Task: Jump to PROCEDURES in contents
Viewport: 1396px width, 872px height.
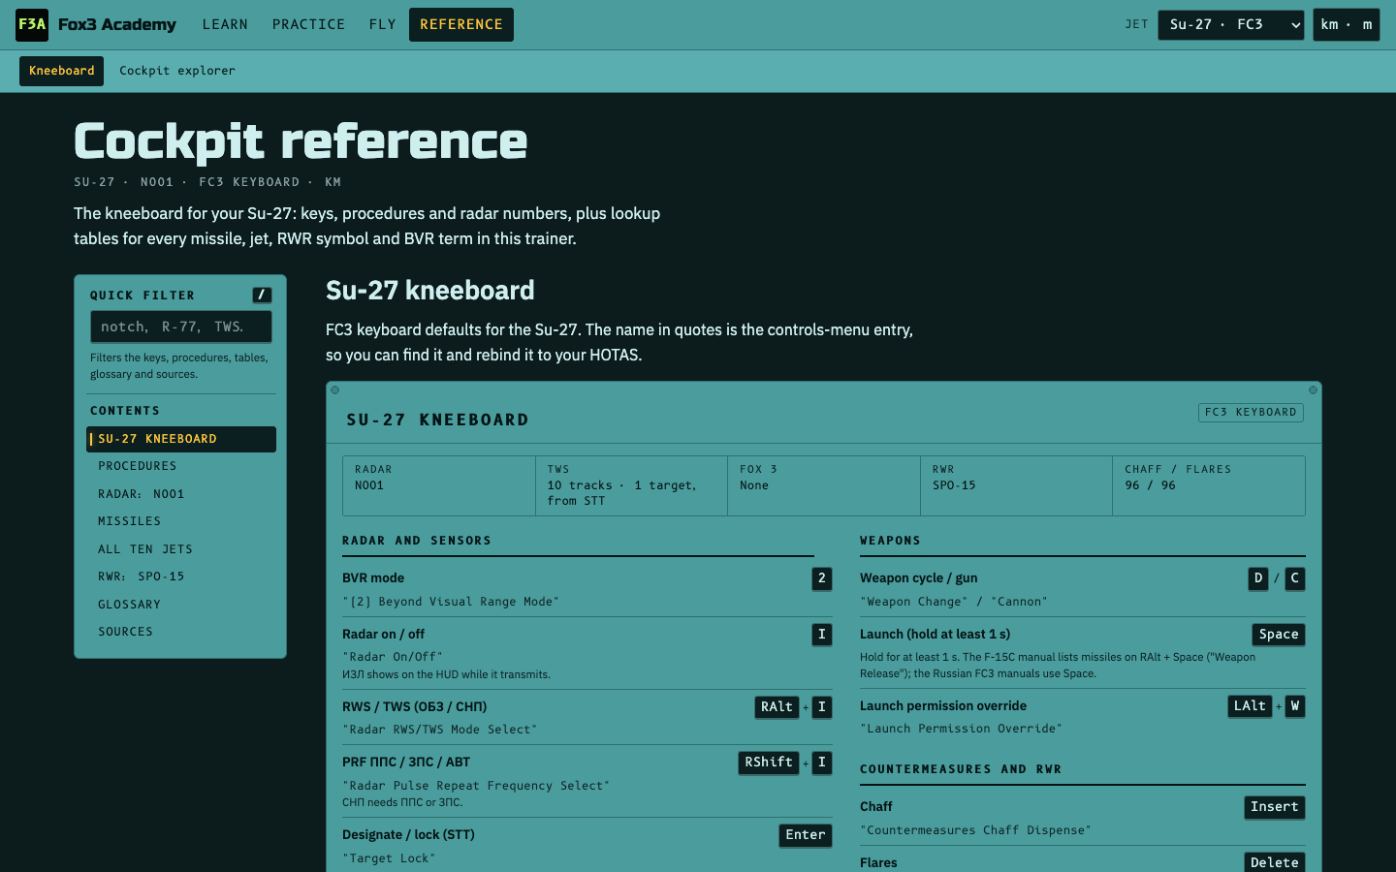Action: (181, 466)
